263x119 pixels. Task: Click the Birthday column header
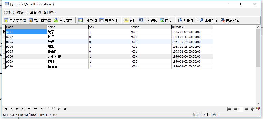192,27
